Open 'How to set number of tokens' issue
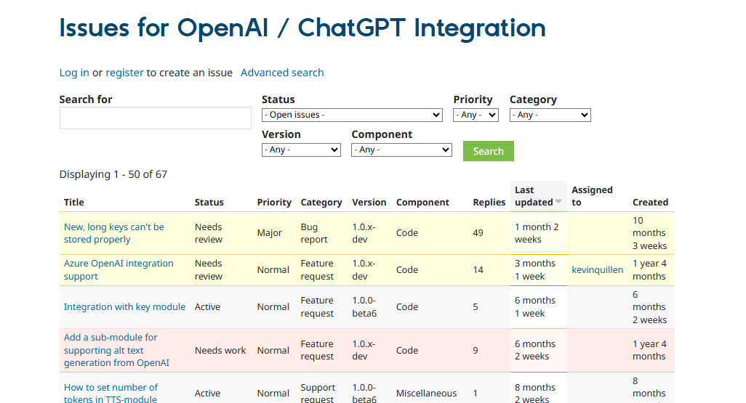746x403 pixels. coord(111,394)
